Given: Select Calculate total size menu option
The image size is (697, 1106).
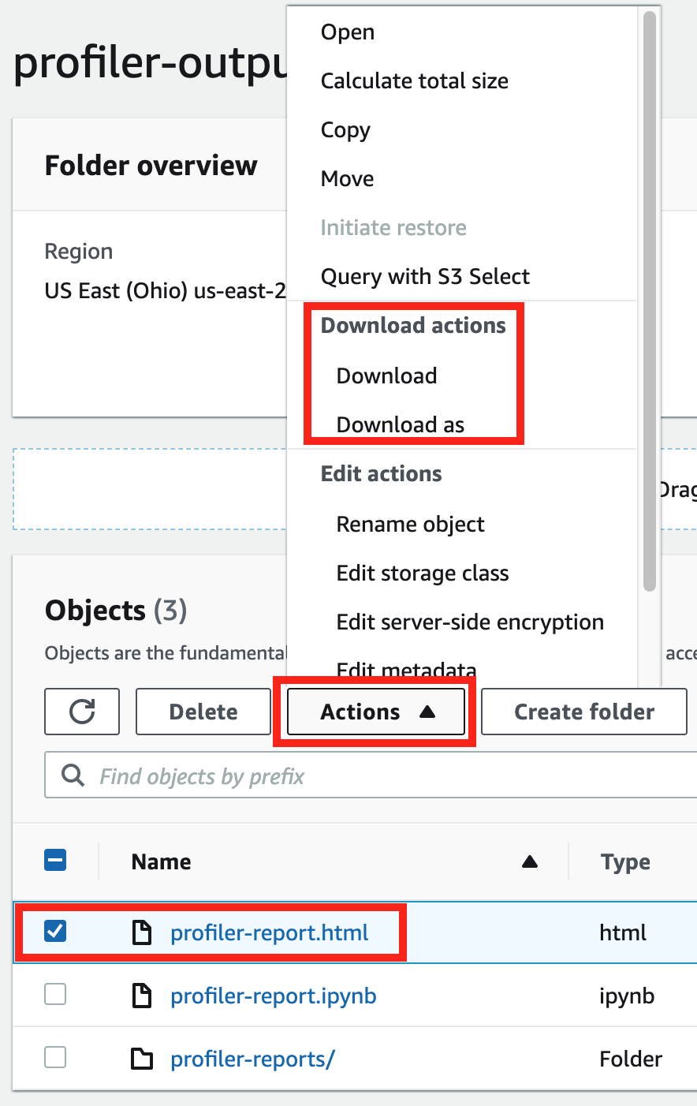Looking at the screenshot, I should [414, 80].
